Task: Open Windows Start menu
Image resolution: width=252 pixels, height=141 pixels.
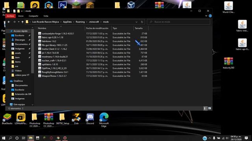Action: pyautogui.click(x=4, y=138)
